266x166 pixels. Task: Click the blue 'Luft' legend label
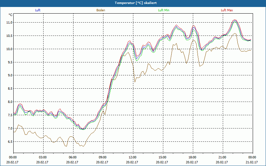[38, 10]
